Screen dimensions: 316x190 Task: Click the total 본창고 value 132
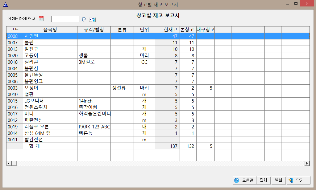click(188, 146)
